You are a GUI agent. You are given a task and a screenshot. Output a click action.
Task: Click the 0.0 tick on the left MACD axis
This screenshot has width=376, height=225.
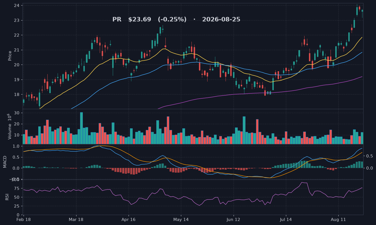(16, 168)
